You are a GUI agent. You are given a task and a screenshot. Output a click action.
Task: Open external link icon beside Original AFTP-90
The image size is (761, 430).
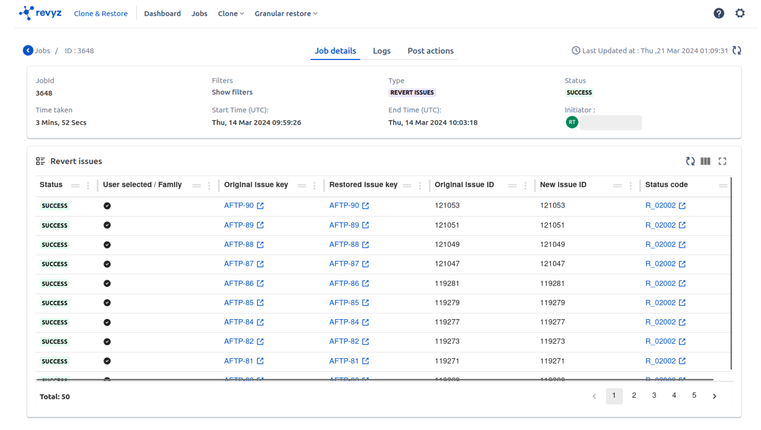[x=260, y=206]
